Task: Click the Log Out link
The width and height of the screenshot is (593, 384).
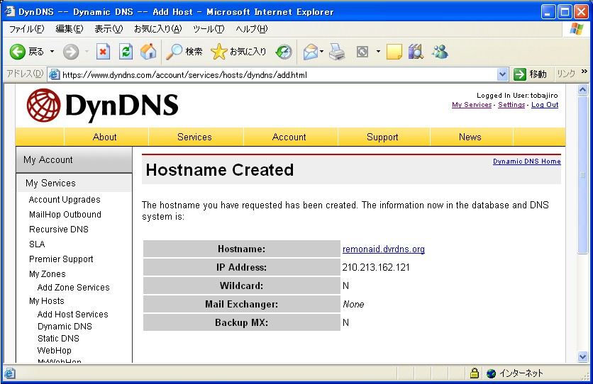Action: click(545, 105)
